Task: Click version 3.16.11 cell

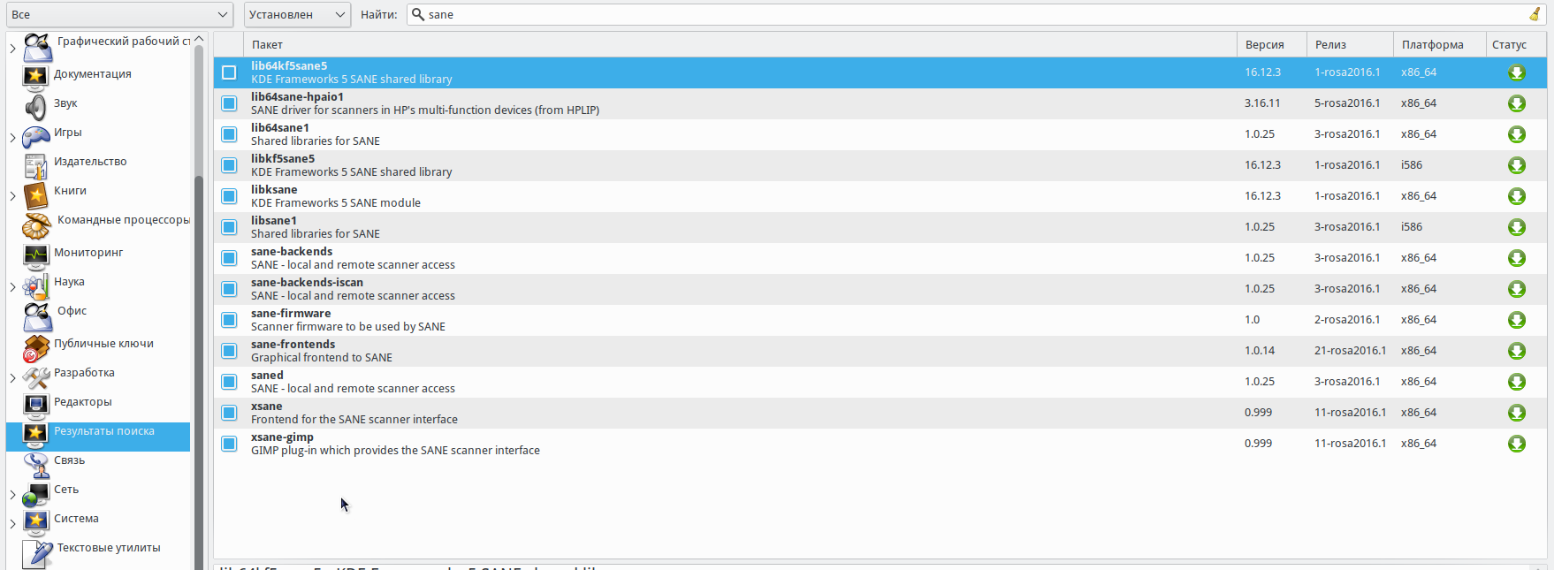Action: (1262, 103)
